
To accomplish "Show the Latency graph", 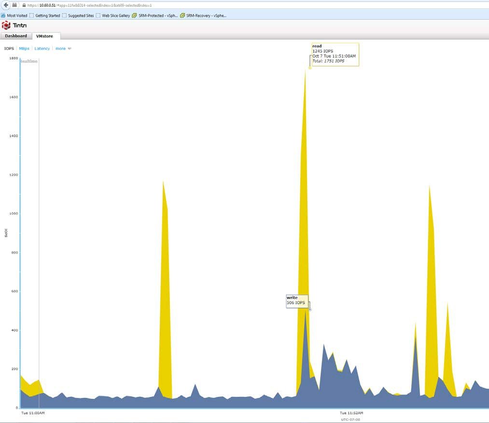I will [x=42, y=49].
